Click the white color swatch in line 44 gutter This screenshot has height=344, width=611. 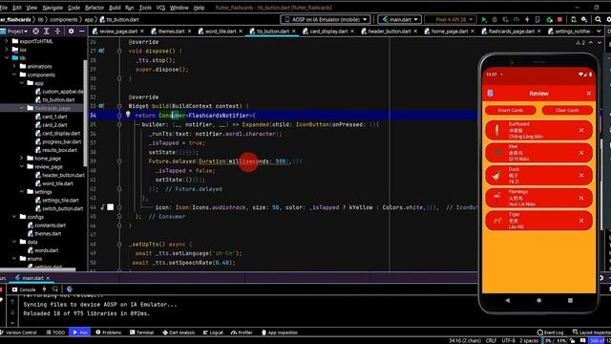pos(111,207)
